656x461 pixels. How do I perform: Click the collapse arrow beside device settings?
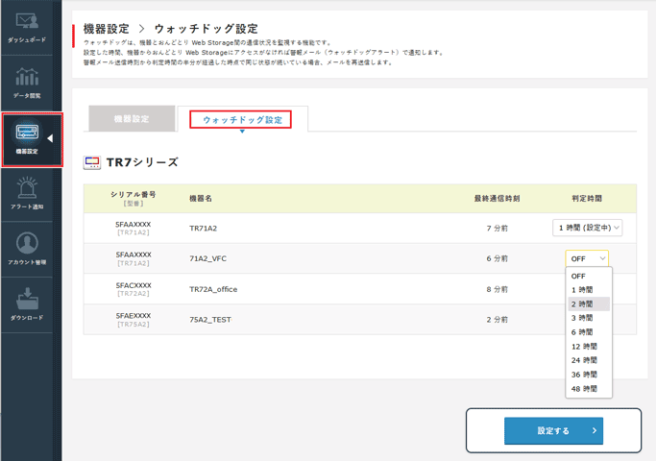[50, 139]
